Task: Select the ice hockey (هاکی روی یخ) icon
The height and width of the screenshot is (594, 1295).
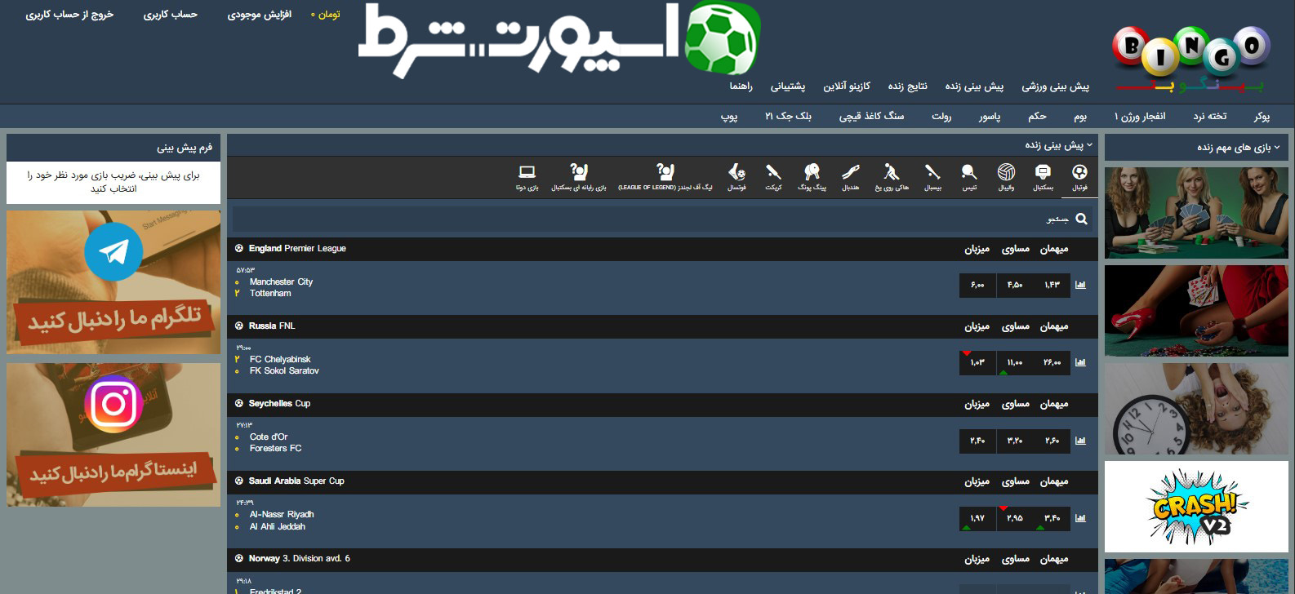Action: [892, 177]
